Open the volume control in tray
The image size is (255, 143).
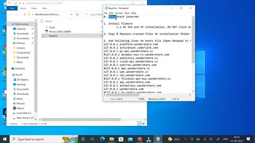[x=211, y=139]
